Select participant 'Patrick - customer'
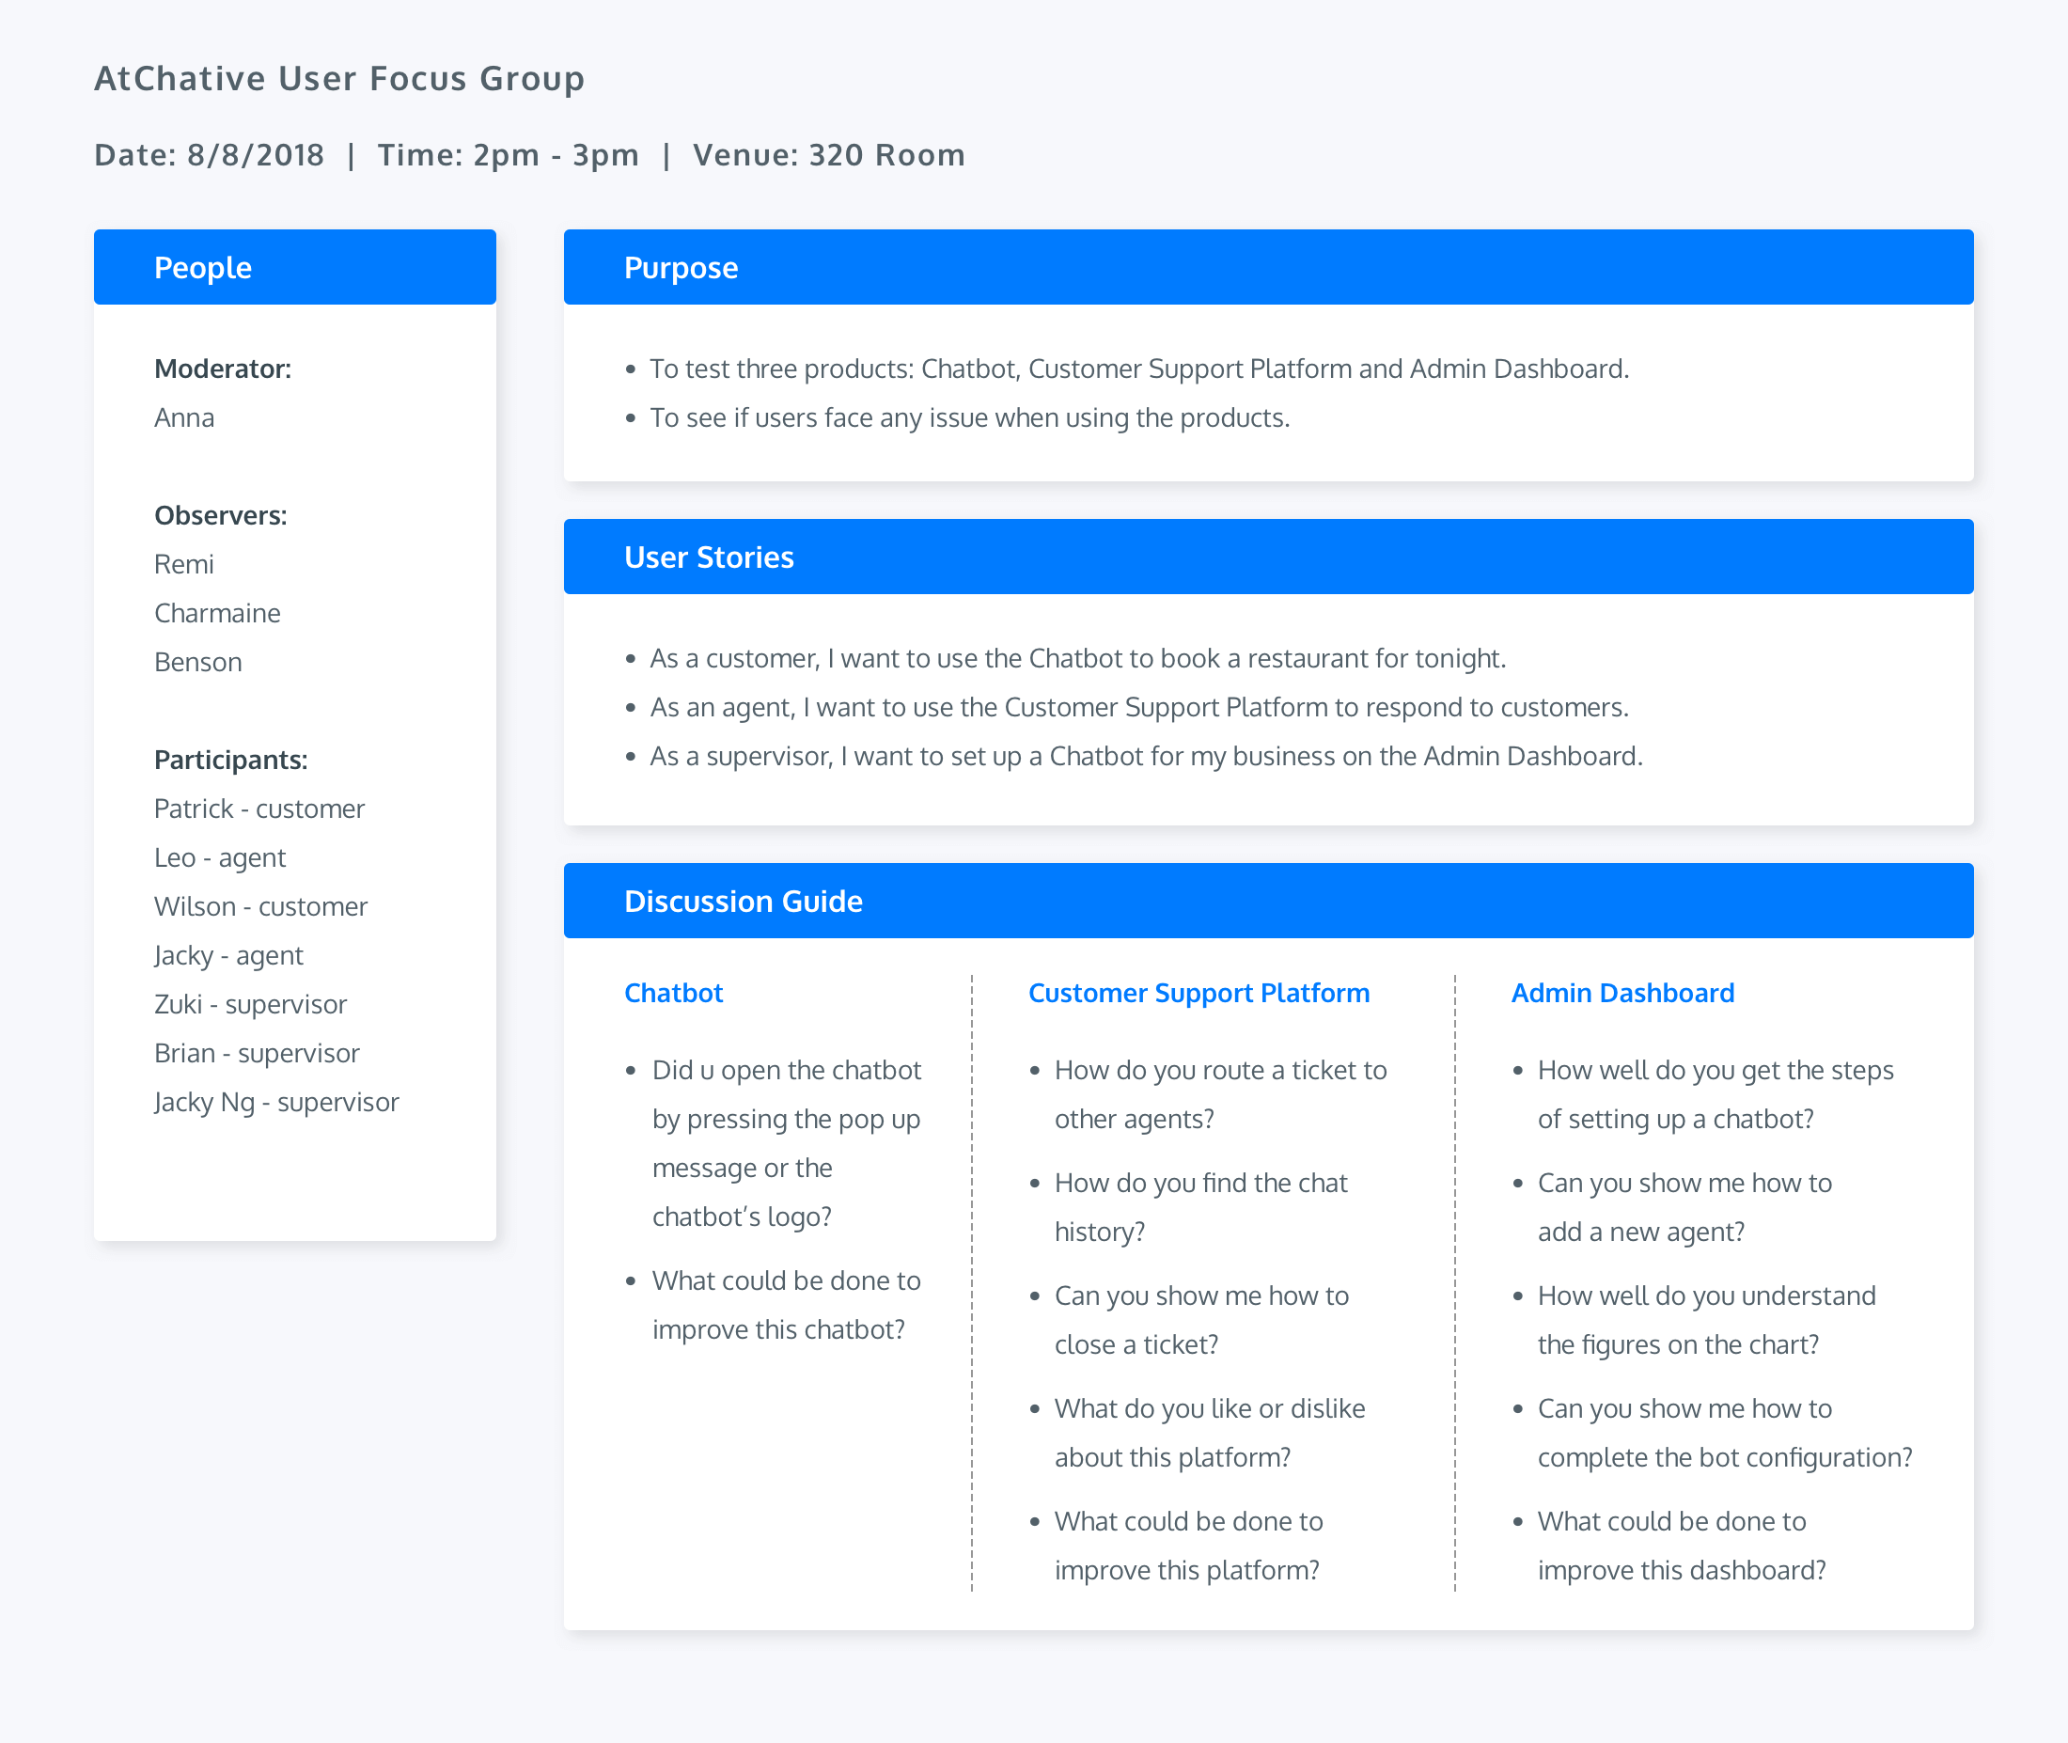2068x1743 pixels. click(x=258, y=809)
